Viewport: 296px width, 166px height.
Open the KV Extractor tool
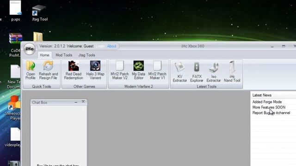tap(179, 72)
